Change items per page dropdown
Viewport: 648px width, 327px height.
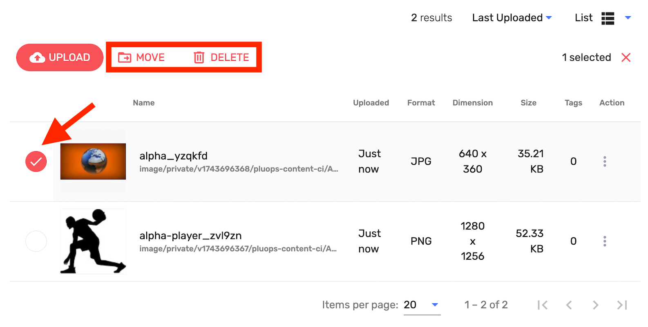click(x=422, y=305)
